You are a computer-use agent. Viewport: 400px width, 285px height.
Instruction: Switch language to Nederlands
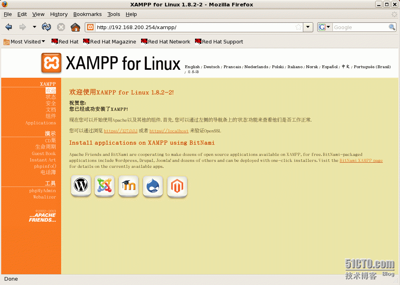[x=256, y=67]
